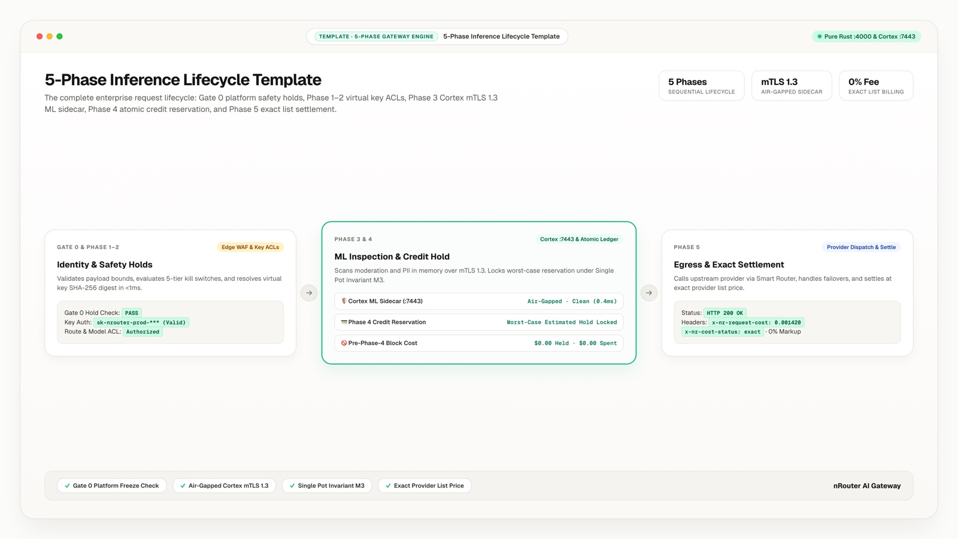Minimize the window with the yellow button
Image resolution: width=958 pixels, height=539 pixels.
50,37
